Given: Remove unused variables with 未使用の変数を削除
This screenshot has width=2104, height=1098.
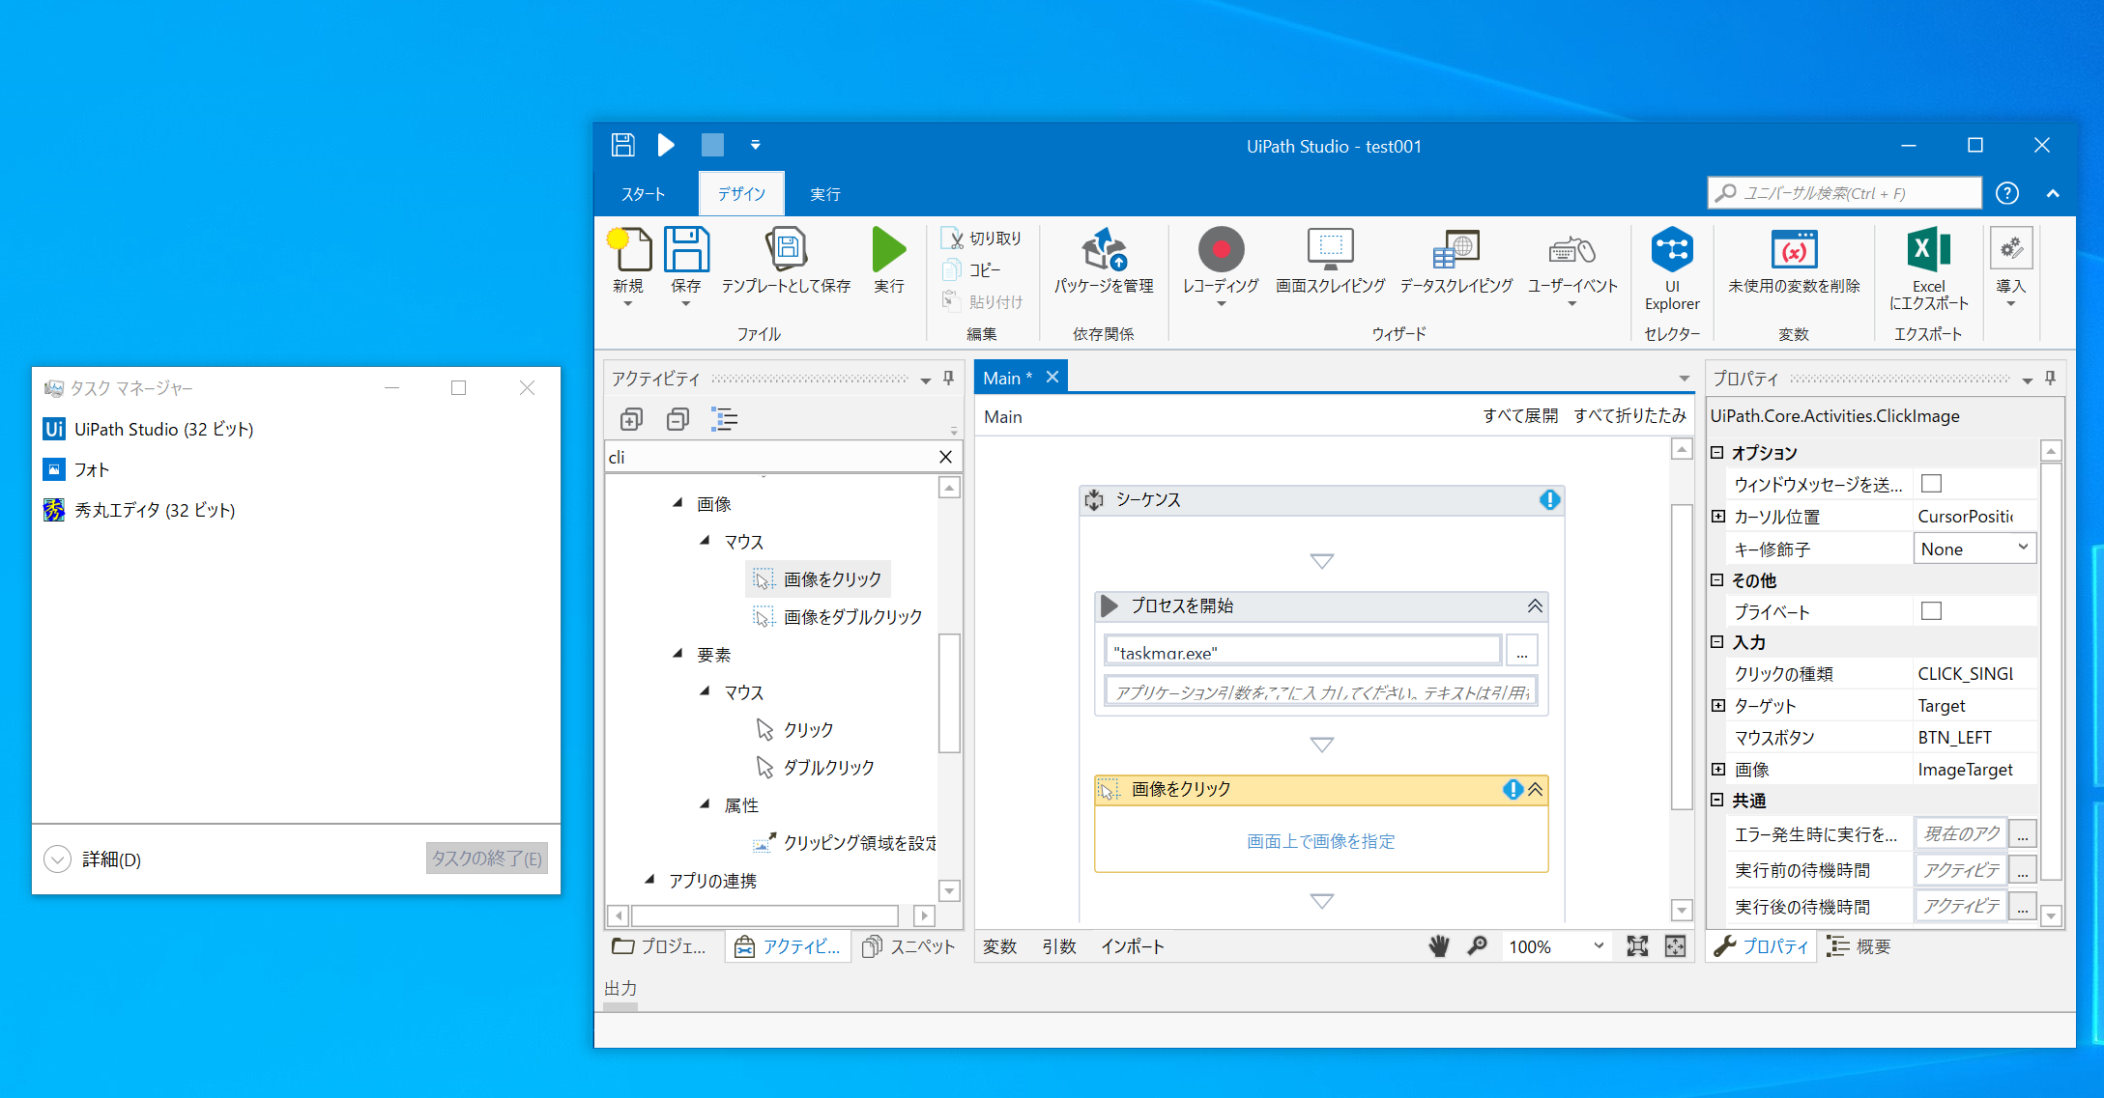Looking at the screenshot, I should (x=1793, y=261).
